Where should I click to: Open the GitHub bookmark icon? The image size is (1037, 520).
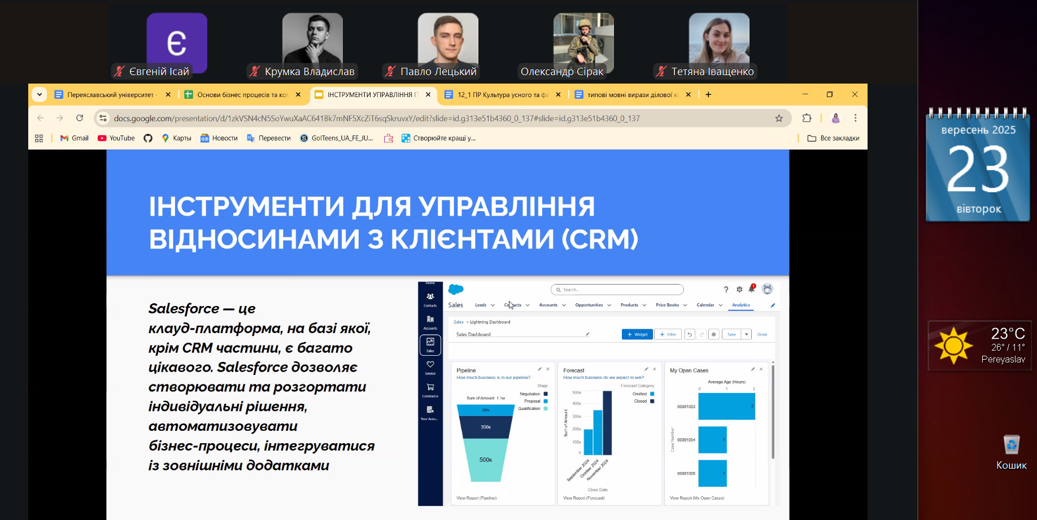148,138
